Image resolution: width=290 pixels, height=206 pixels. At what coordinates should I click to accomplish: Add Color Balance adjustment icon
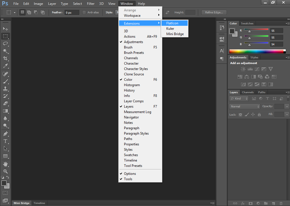point(246,77)
